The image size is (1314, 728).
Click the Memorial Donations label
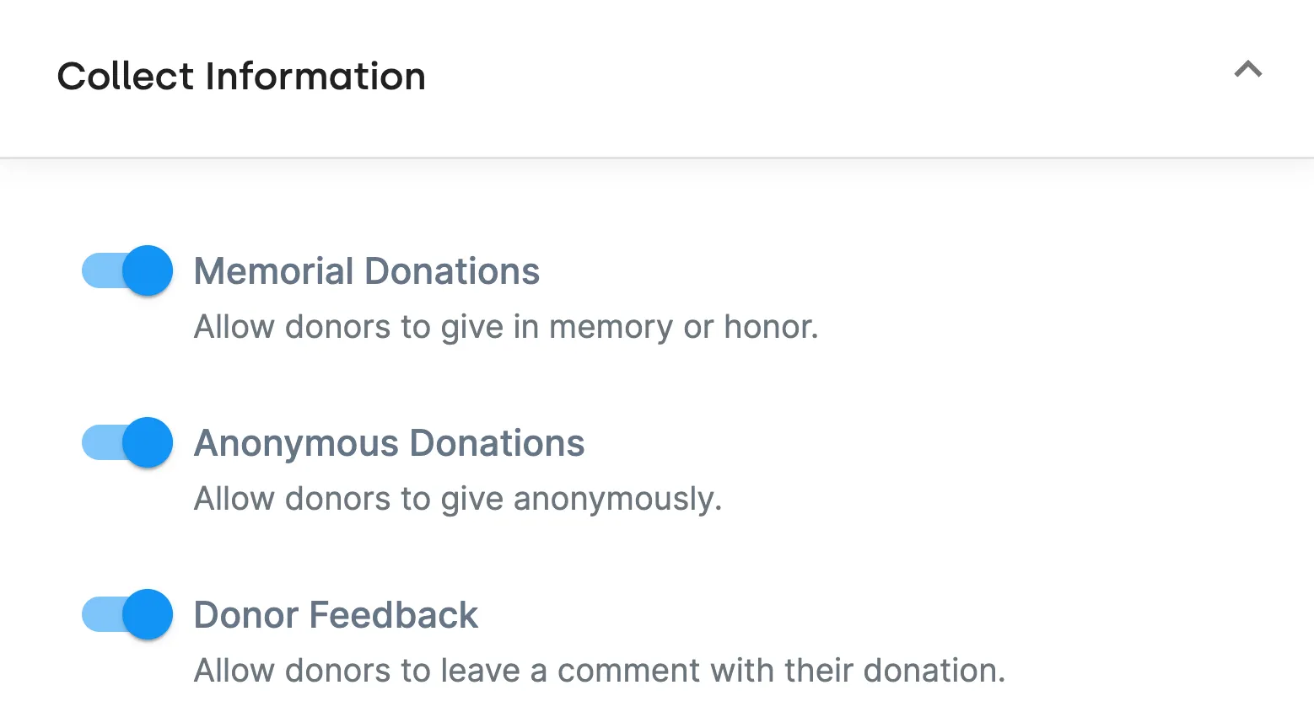[x=367, y=270]
